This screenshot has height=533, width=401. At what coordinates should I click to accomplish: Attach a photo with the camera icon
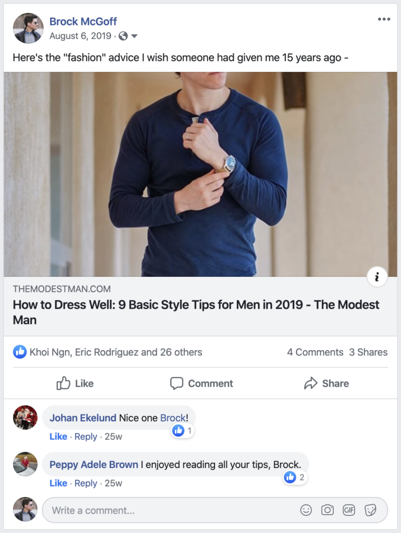point(328,510)
